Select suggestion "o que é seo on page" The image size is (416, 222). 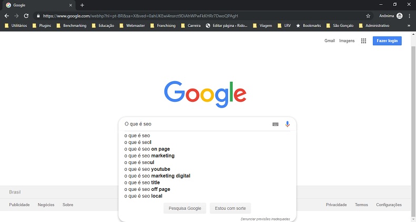tap(147, 149)
